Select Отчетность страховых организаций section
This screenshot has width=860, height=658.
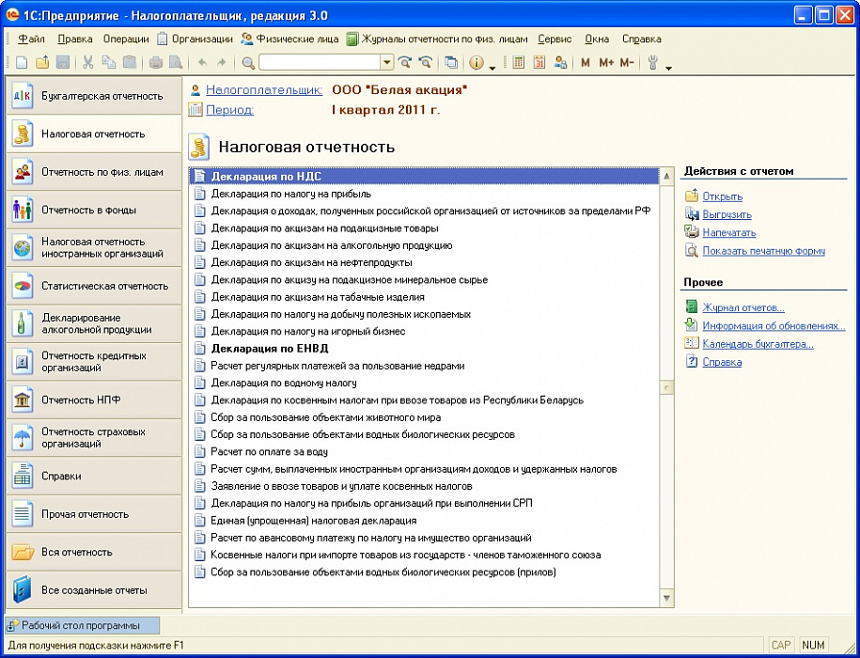click(94, 438)
